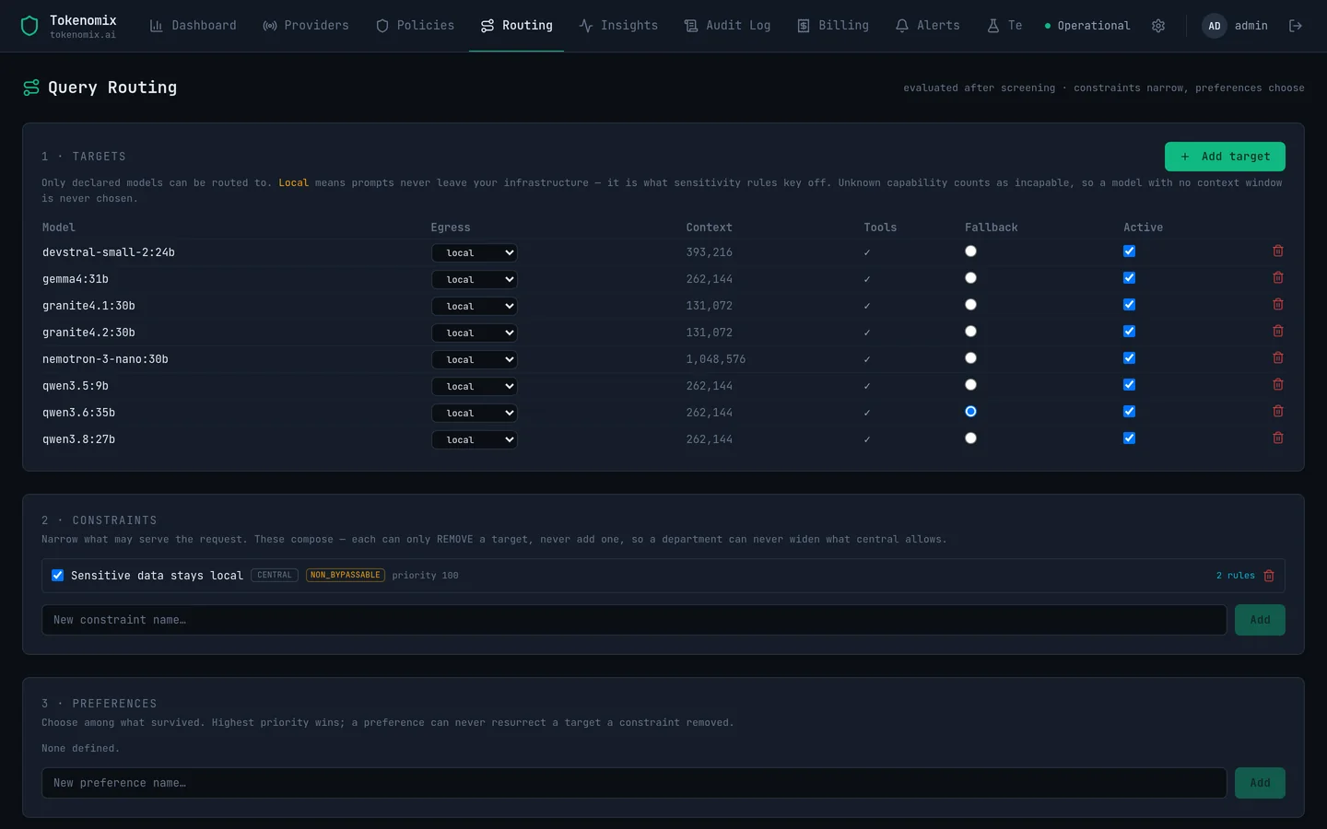Go to the Policies tab

pyautogui.click(x=415, y=26)
